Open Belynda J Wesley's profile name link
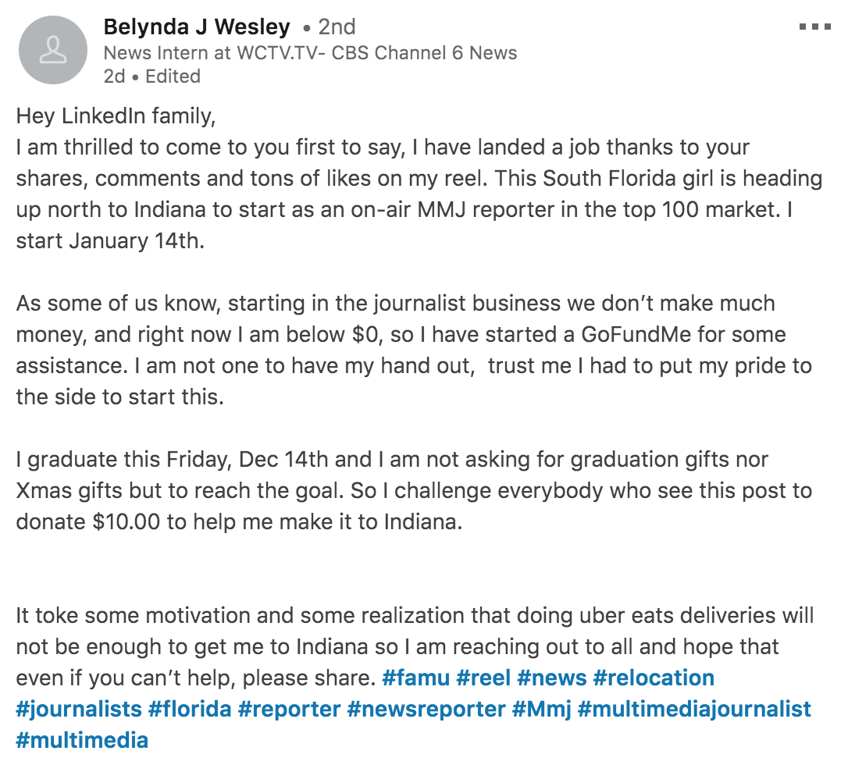 [197, 27]
